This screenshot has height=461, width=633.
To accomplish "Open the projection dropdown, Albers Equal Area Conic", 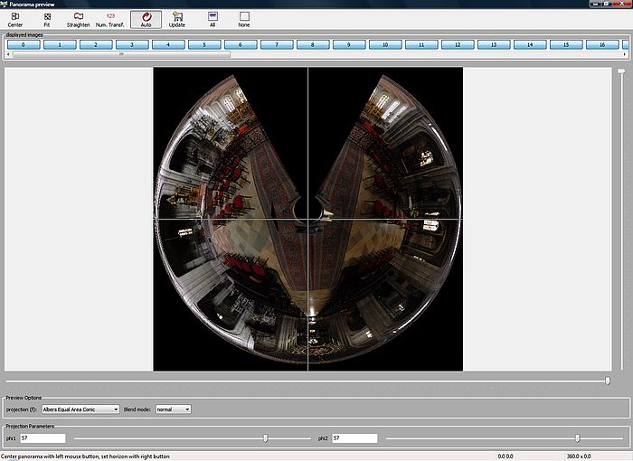I will pyautogui.click(x=81, y=409).
